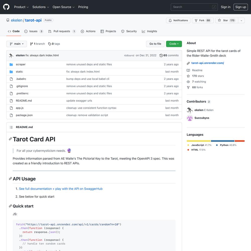This screenshot has height=251, width=251.
Task: Open the Pricing page
Action: (83, 7)
